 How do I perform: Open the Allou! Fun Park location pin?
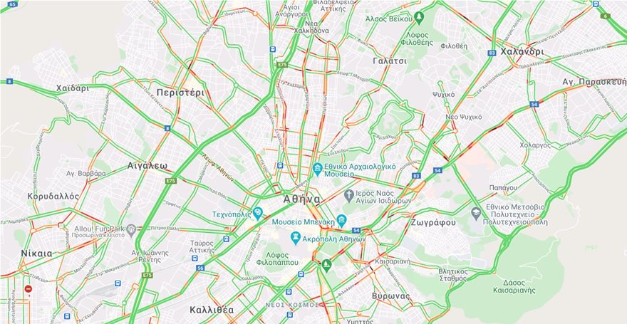coord(131,230)
